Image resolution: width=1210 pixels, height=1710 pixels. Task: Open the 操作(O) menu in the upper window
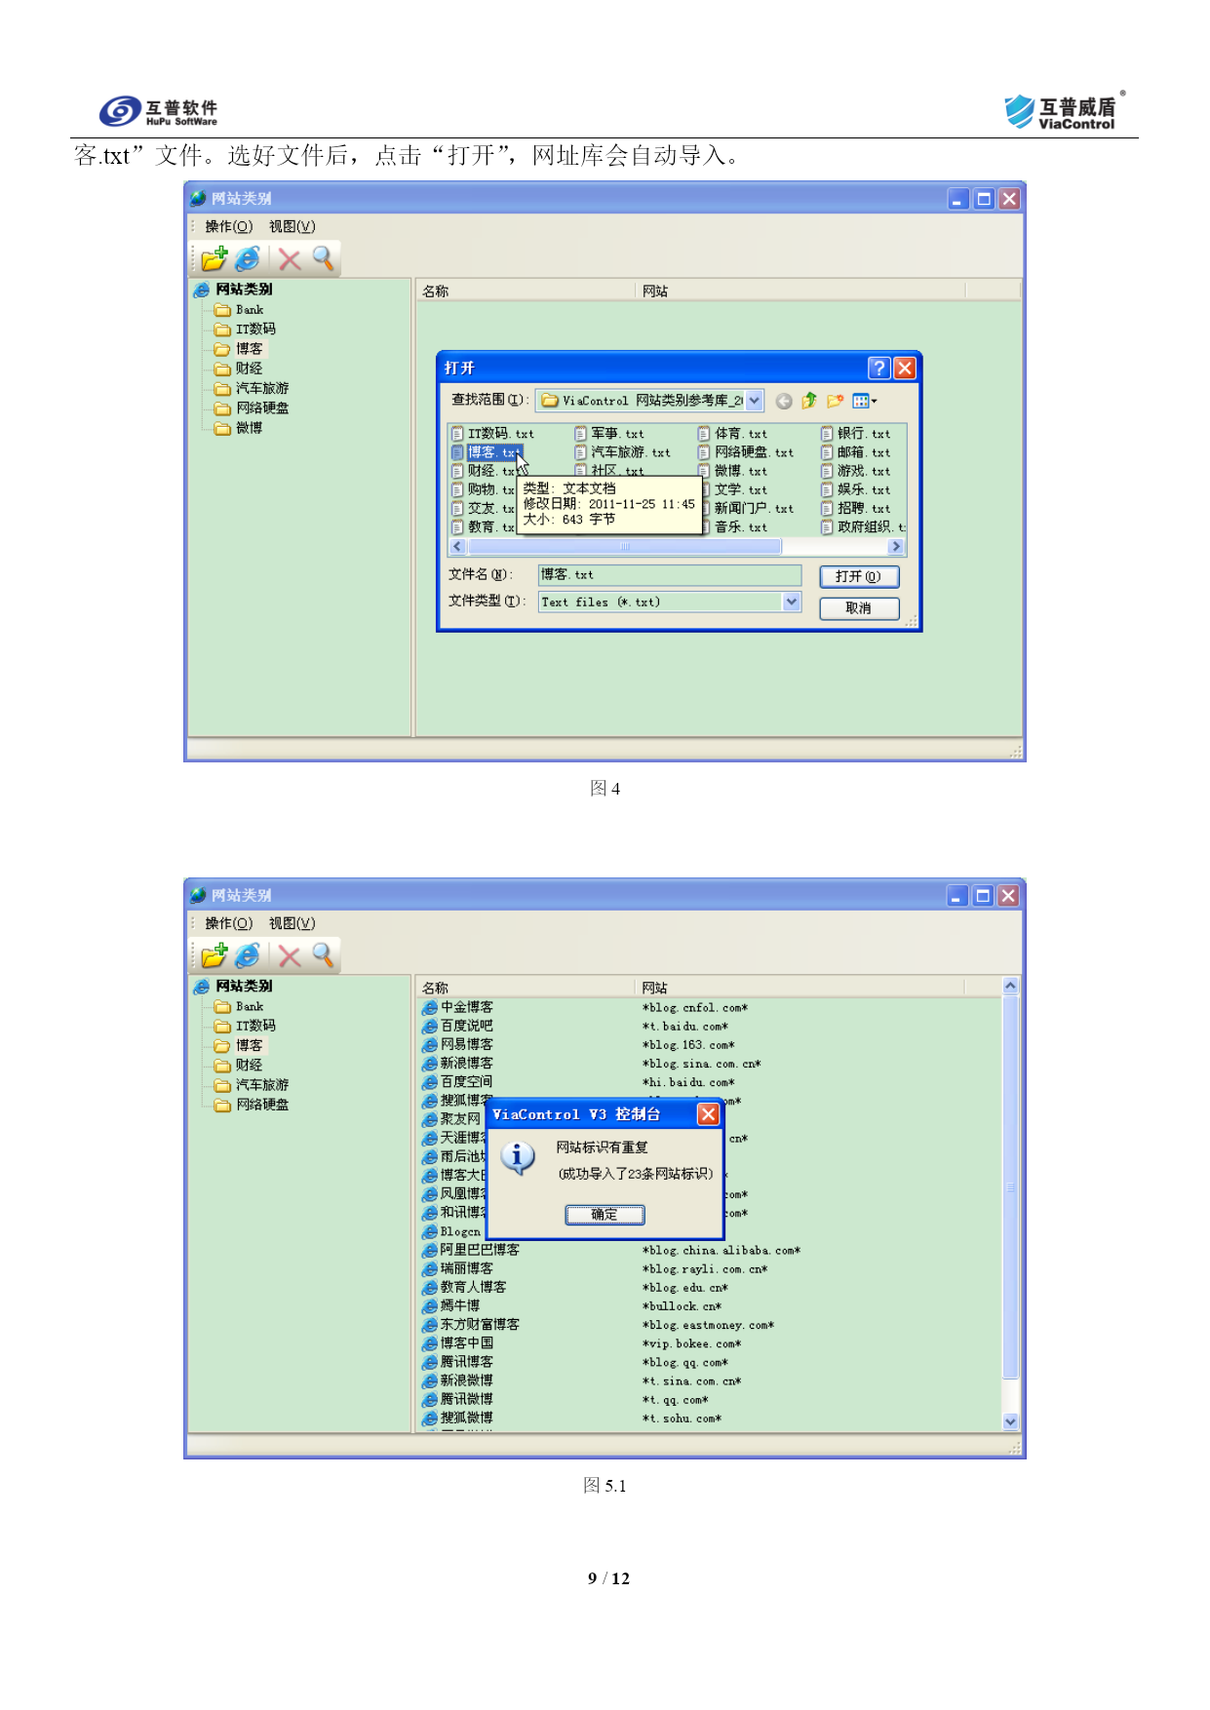[229, 226]
